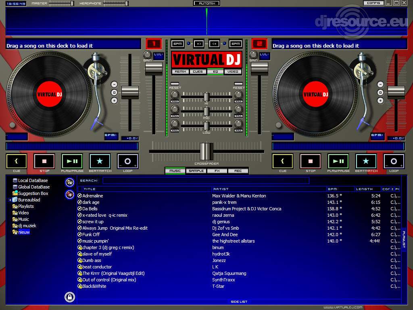The image size is (413, 310).
Task: Enable Automix mode
Action: point(207,3)
